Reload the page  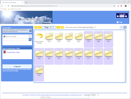click(x=8, y=6)
